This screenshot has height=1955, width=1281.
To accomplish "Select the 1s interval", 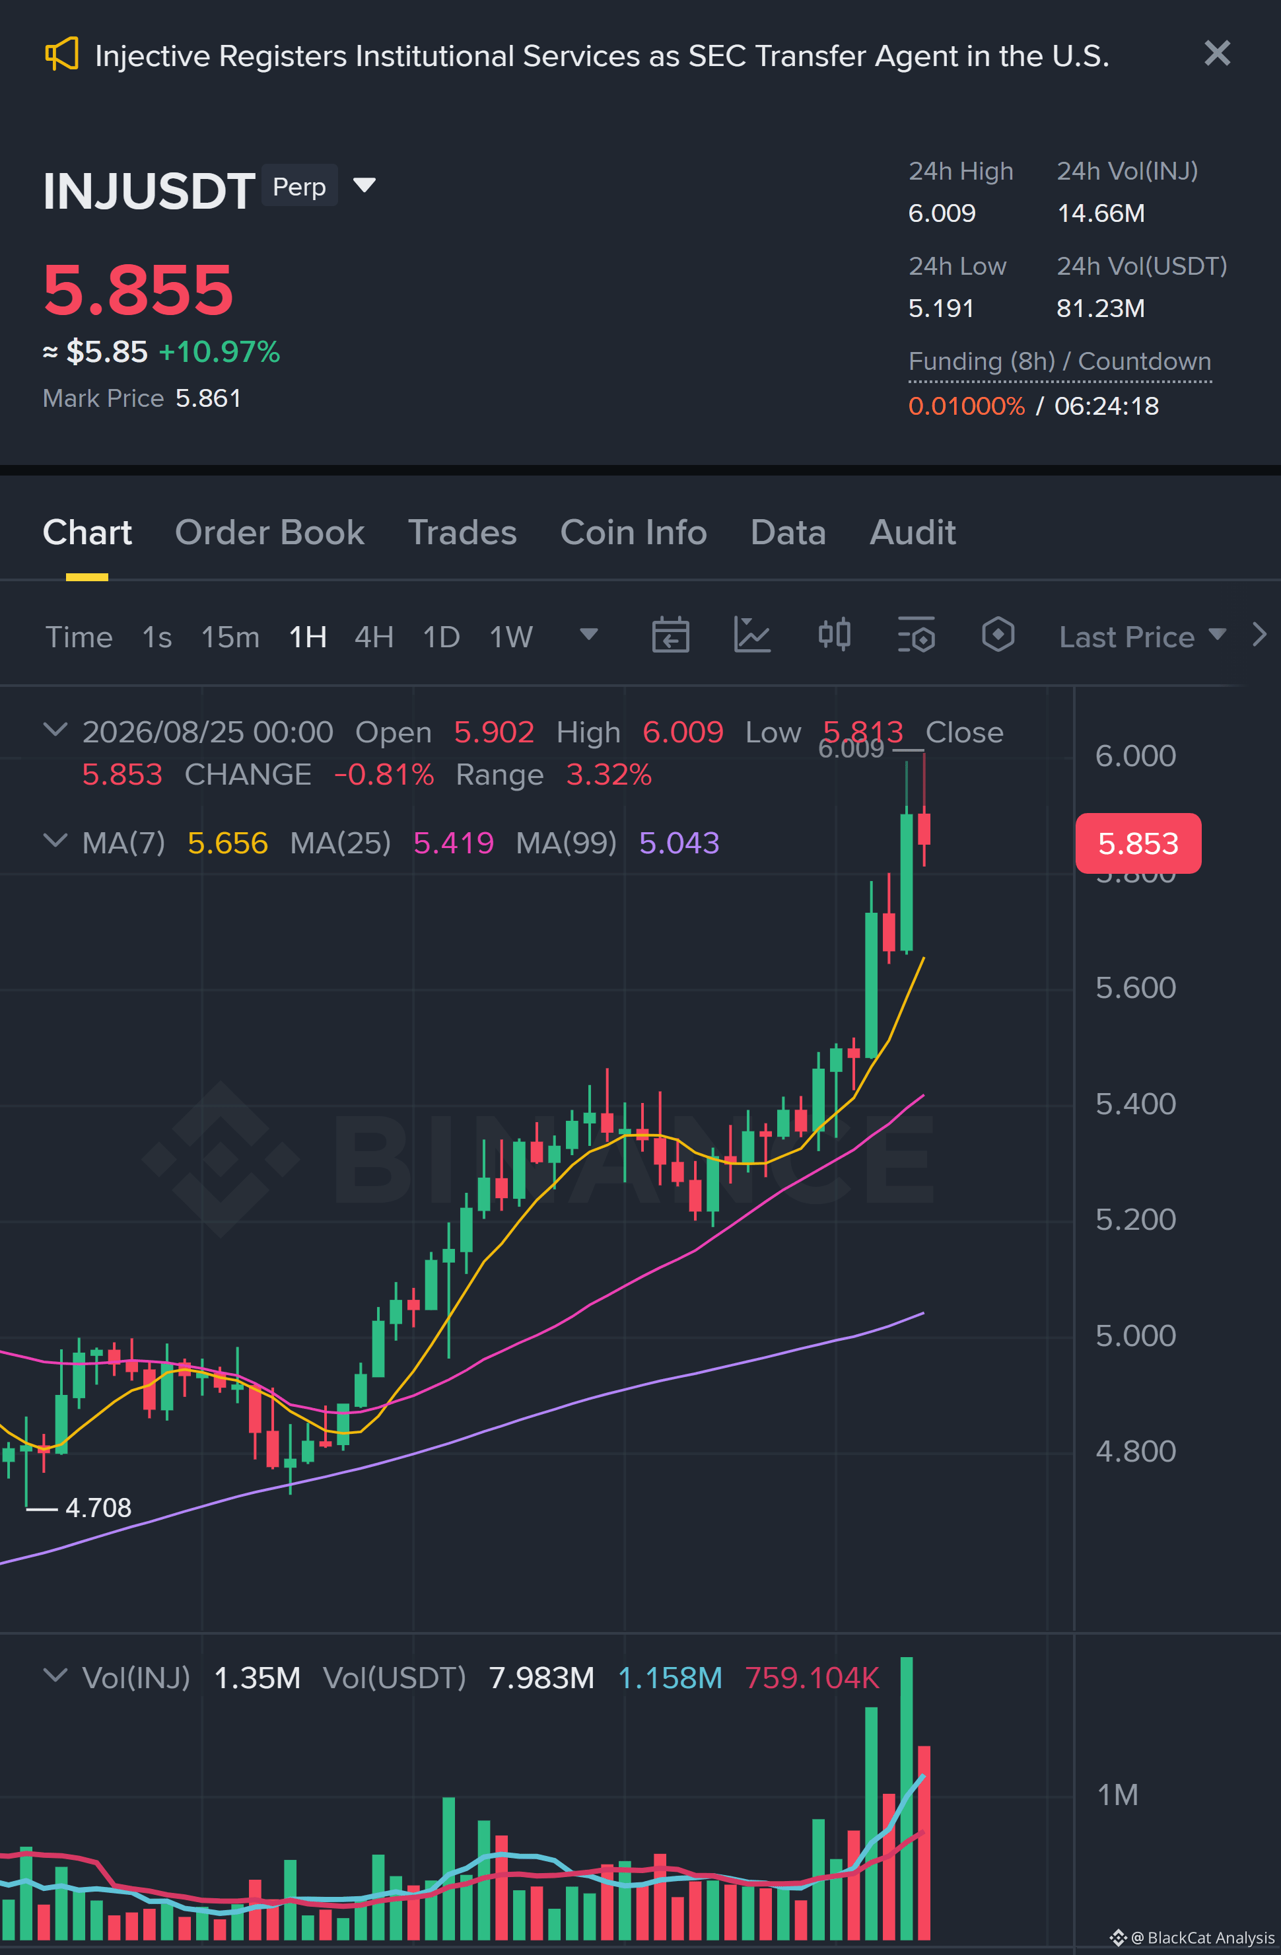I will coord(157,637).
